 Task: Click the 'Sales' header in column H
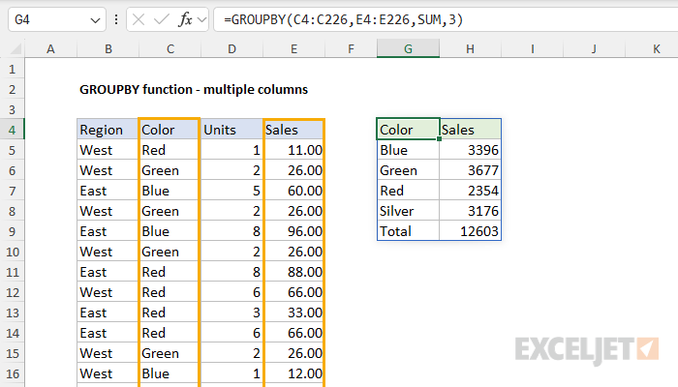471,130
